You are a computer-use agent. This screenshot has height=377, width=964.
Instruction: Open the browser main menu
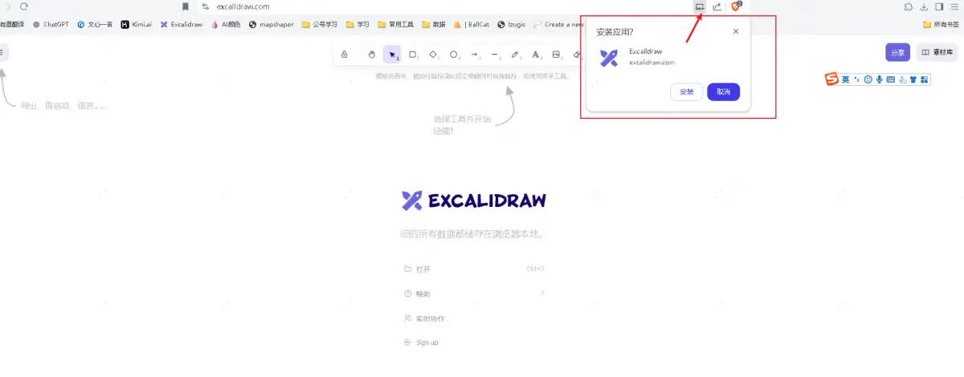click(x=955, y=6)
